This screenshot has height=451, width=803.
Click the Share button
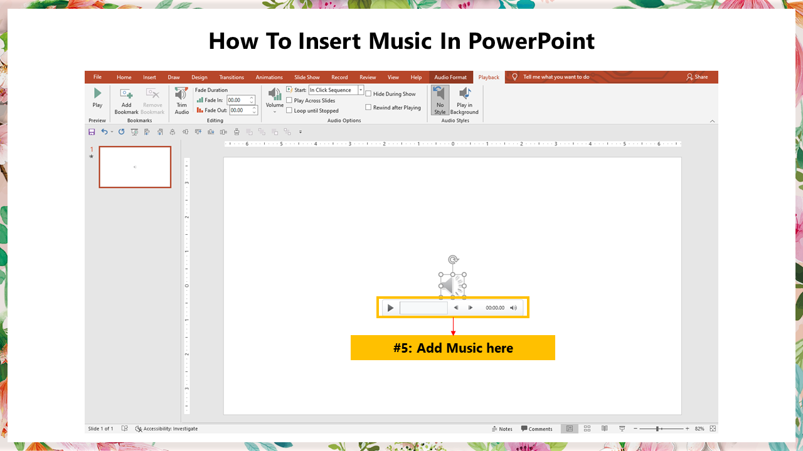pos(697,77)
